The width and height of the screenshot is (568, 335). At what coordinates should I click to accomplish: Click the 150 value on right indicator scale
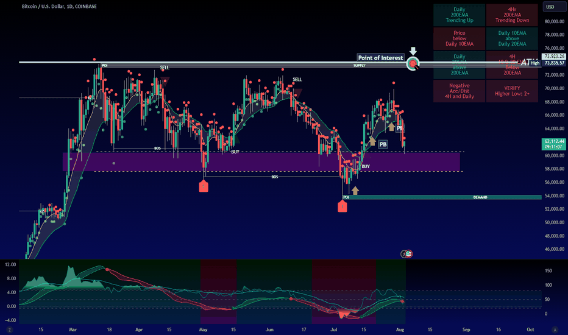tap(548, 271)
